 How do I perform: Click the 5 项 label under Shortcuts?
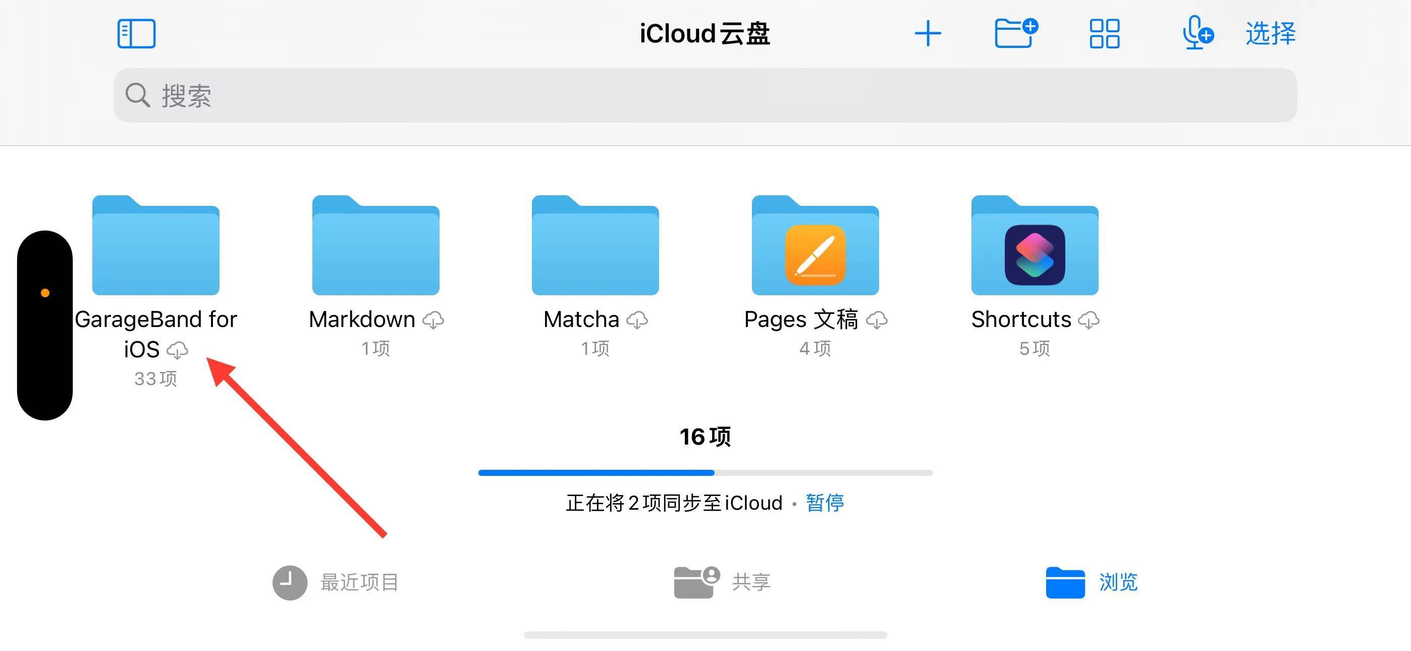click(1035, 349)
